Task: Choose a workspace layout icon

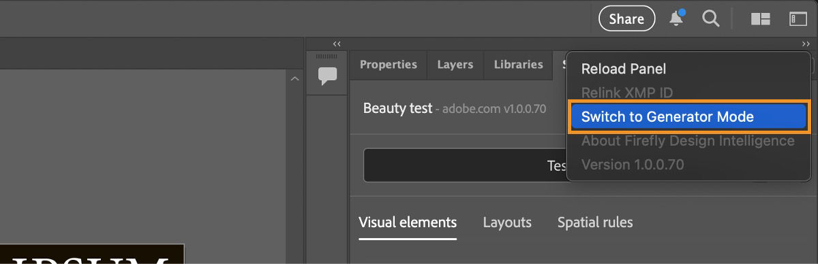Action: click(x=760, y=19)
